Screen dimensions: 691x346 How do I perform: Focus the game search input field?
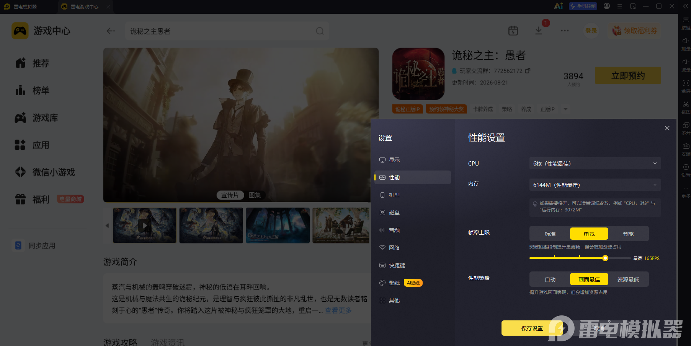tap(227, 31)
